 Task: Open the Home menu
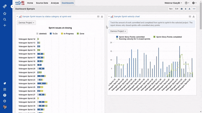[30, 3]
